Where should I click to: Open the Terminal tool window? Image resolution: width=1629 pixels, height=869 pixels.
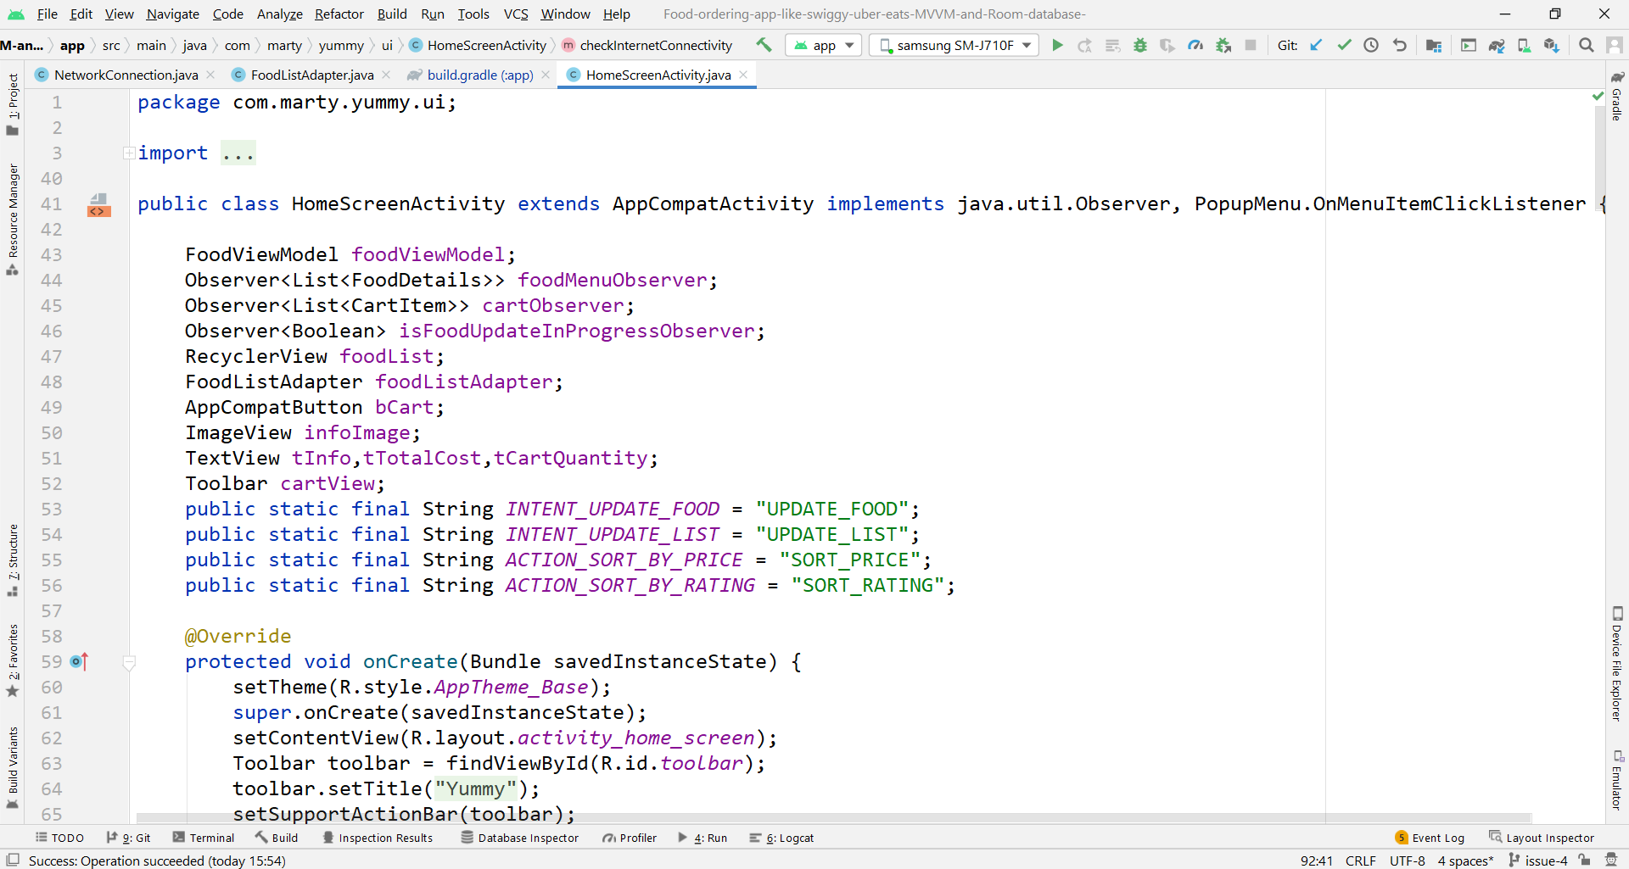click(204, 838)
